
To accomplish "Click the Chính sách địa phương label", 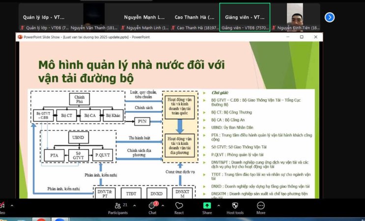I will click(x=139, y=153).
